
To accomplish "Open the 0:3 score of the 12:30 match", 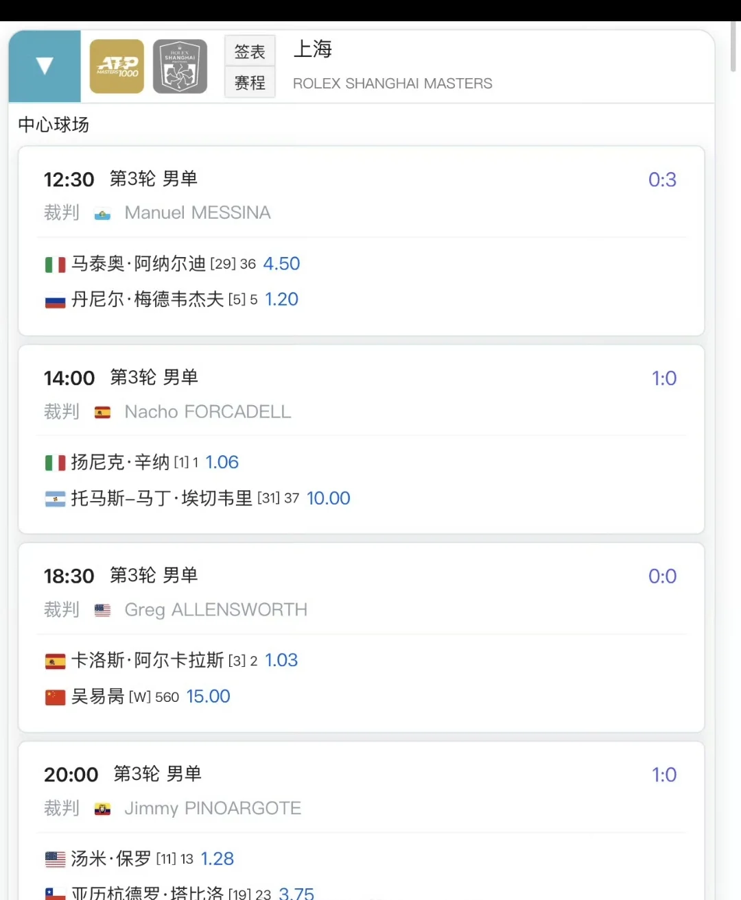I will coord(662,180).
